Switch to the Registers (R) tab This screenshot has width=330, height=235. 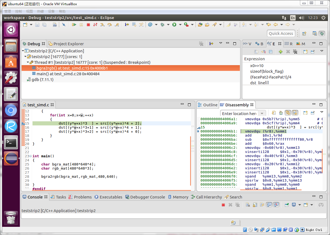coord(288,44)
